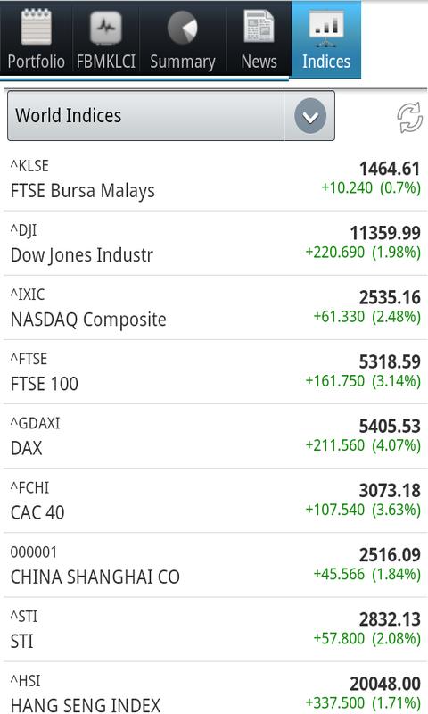View the FTSE 100 index details
Screen dimensions: 428x714
215,372
